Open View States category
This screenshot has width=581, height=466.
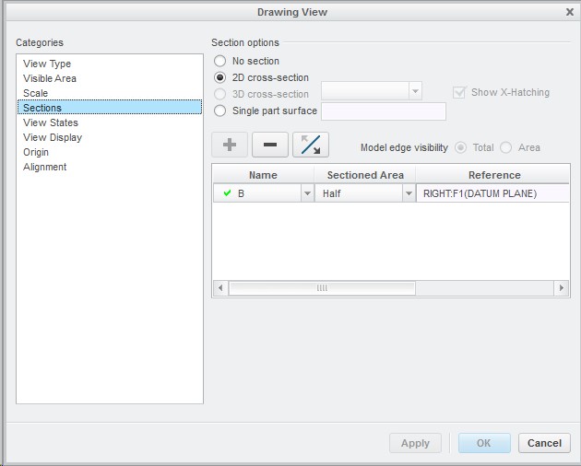[110, 122]
